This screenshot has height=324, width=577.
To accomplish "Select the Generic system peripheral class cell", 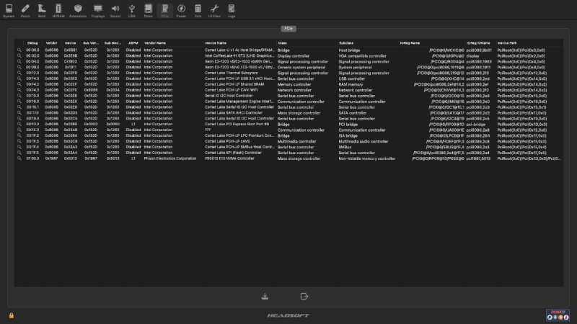I will tap(301, 67).
